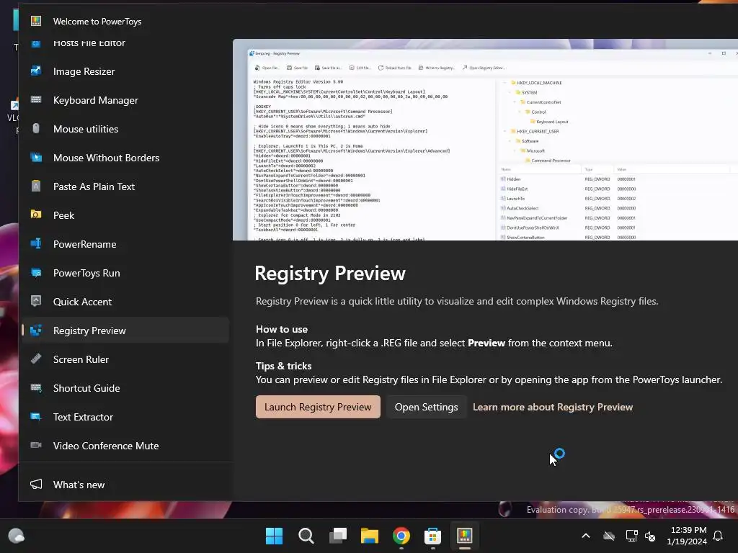Click the Text Extractor icon
Screen dimensions: 738x553
coord(36,417)
